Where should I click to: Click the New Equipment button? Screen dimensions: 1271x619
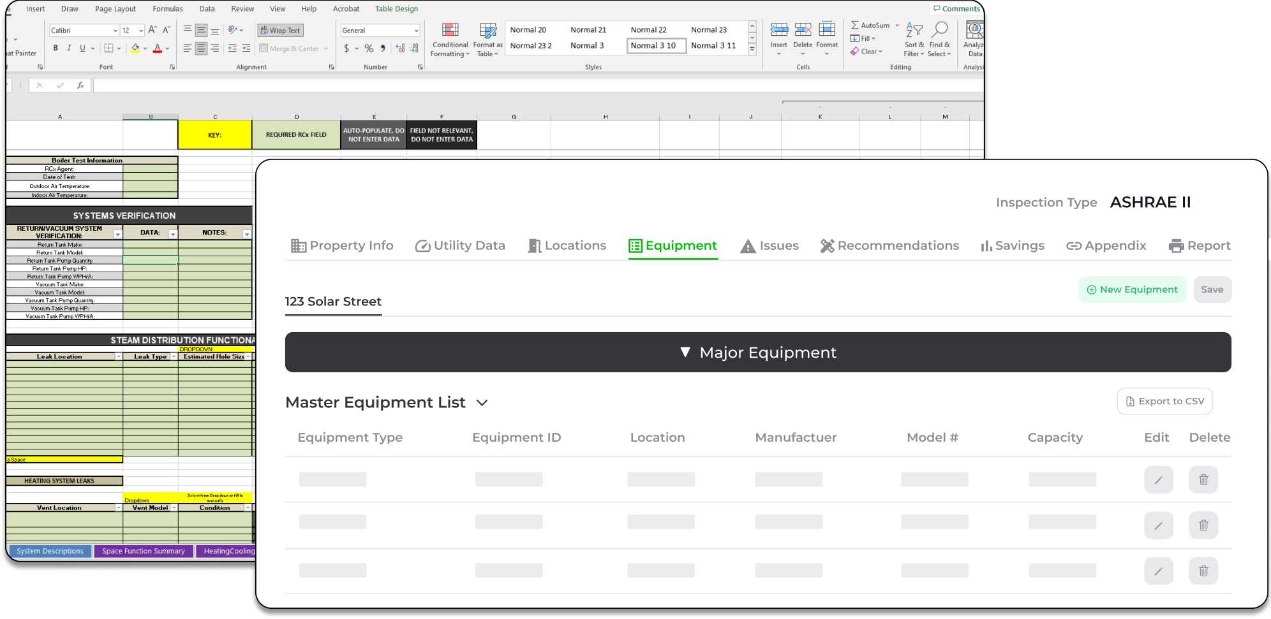[1132, 289]
